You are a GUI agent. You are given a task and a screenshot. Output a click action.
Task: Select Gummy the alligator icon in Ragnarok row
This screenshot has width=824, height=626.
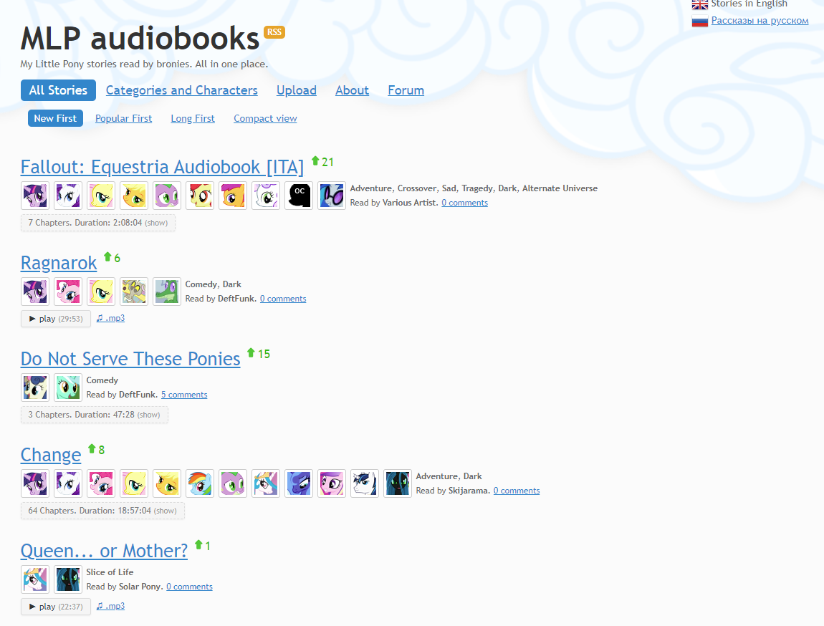(x=167, y=292)
